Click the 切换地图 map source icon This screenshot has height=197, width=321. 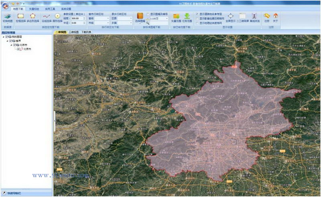pyautogui.click(x=8, y=16)
